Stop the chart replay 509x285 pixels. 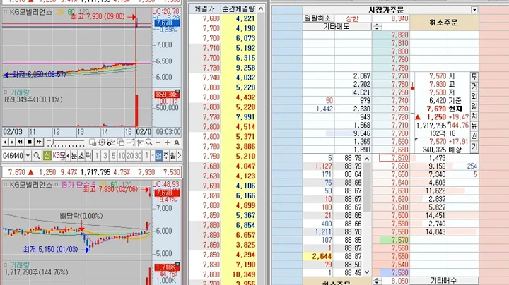coord(30,142)
